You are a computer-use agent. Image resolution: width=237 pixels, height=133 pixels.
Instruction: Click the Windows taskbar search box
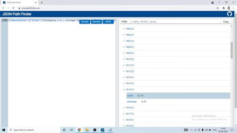(34, 130)
